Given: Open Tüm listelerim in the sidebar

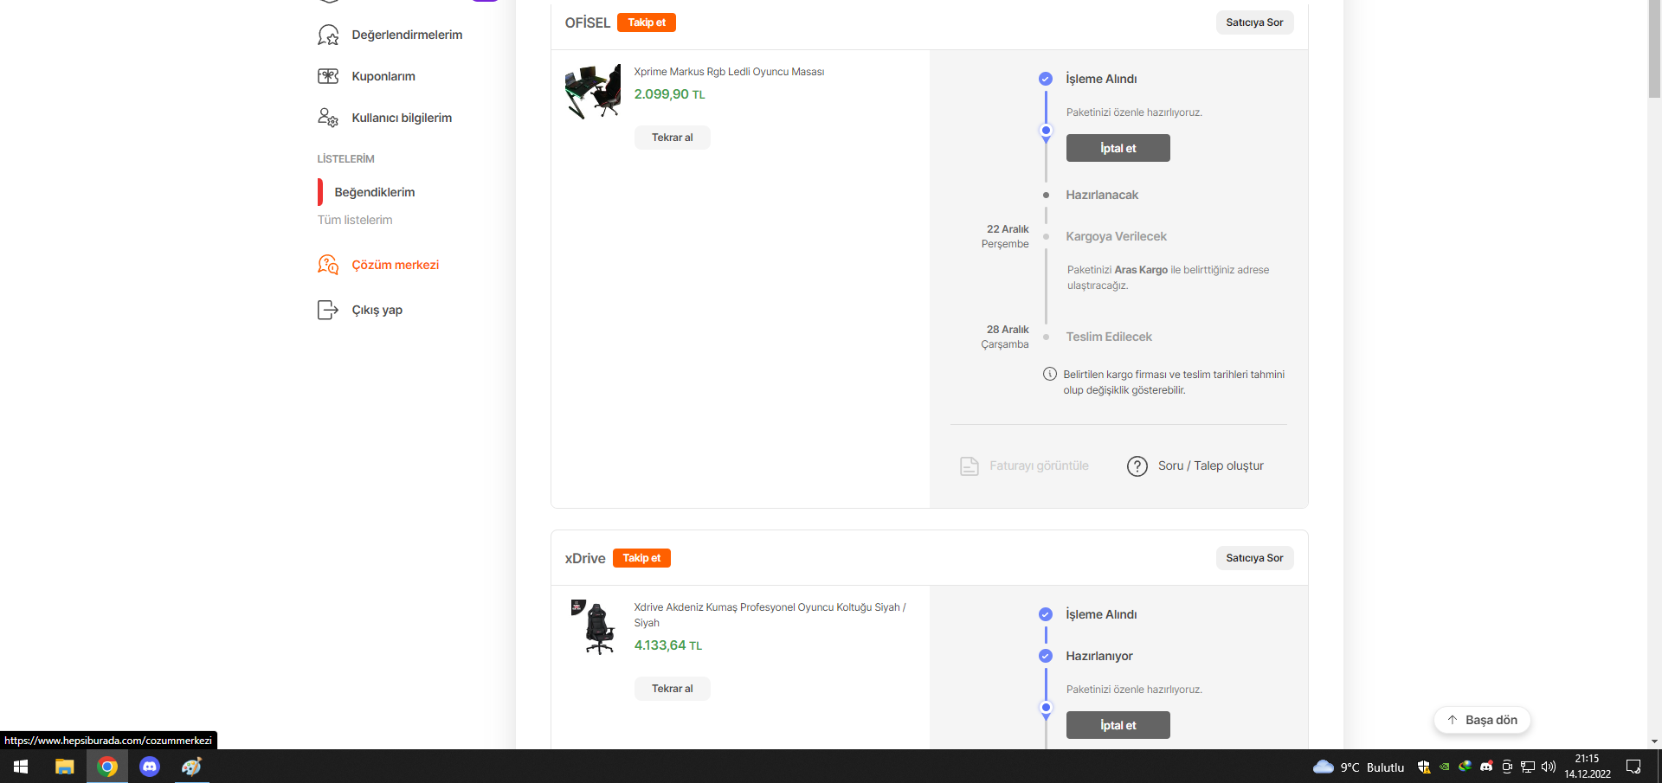Looking at the screenshot, I should pyautogui.click(x=355, y=220).
